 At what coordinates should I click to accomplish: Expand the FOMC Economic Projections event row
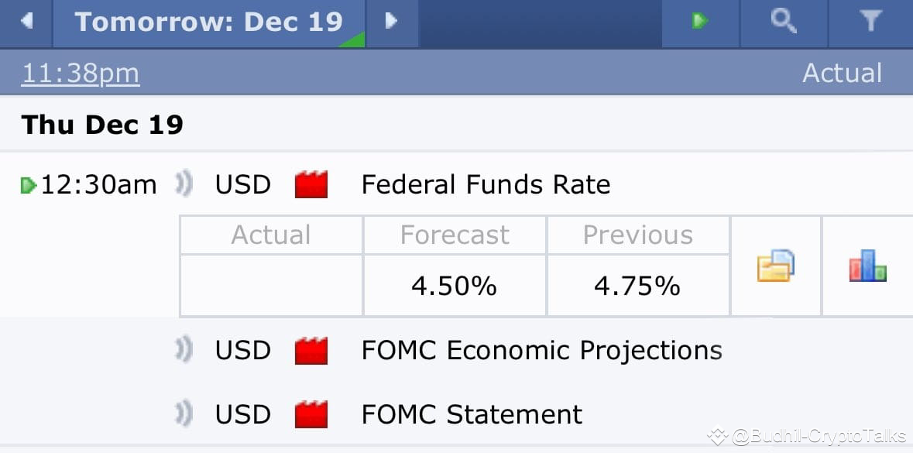pyautogui.click(x=541, y=351)
